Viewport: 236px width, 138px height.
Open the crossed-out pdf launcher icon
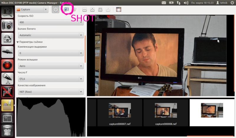tap(7, 92)
